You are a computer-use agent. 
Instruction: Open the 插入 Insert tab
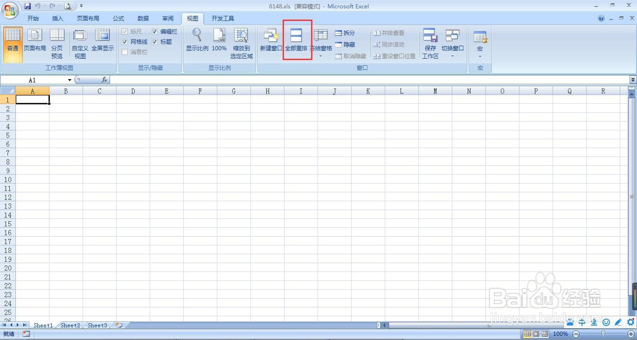[x=58, y=19]
